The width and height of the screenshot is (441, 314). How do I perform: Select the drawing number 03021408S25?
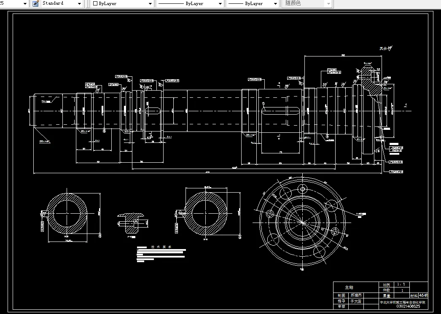(408, 306)
